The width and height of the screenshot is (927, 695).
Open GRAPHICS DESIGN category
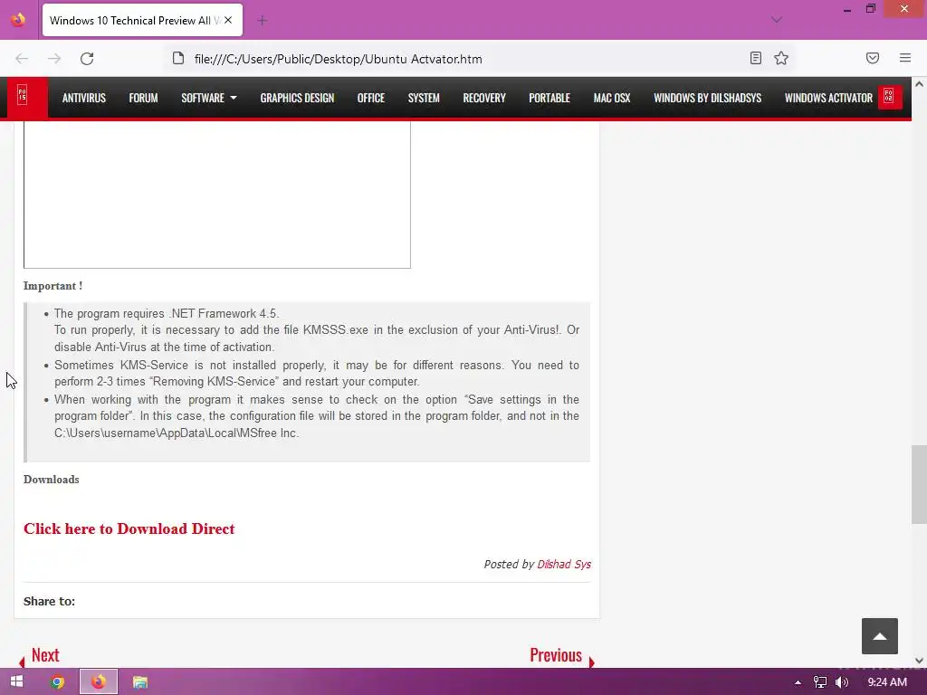click(297, 98)
